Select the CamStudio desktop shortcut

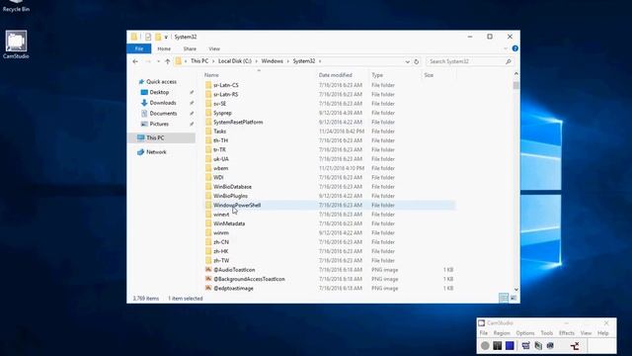tap(16, 44)
